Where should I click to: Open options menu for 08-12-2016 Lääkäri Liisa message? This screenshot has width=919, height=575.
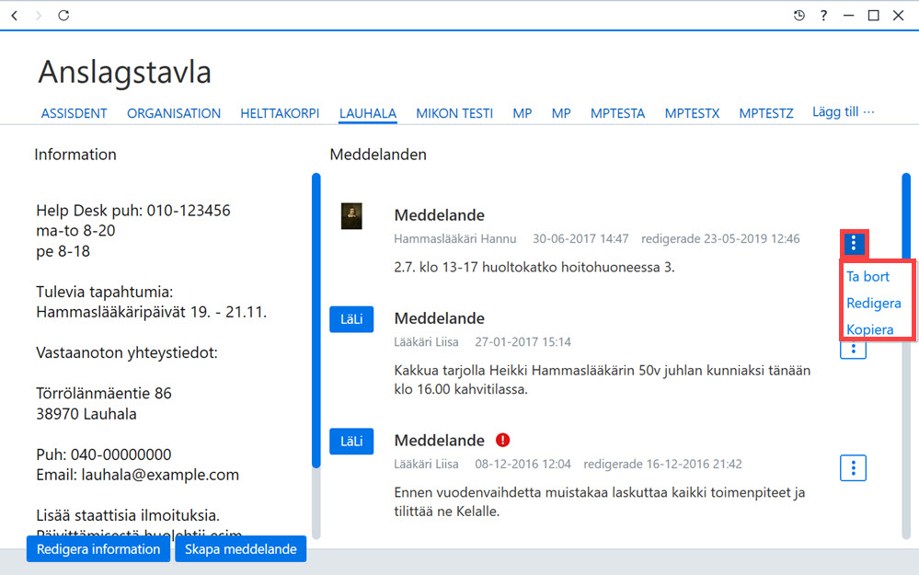[x=853, y=467]
